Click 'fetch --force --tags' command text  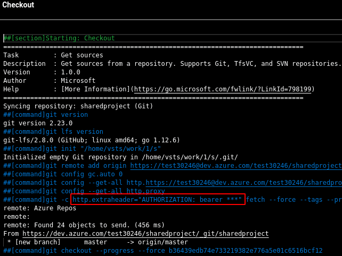pos(284,200)
